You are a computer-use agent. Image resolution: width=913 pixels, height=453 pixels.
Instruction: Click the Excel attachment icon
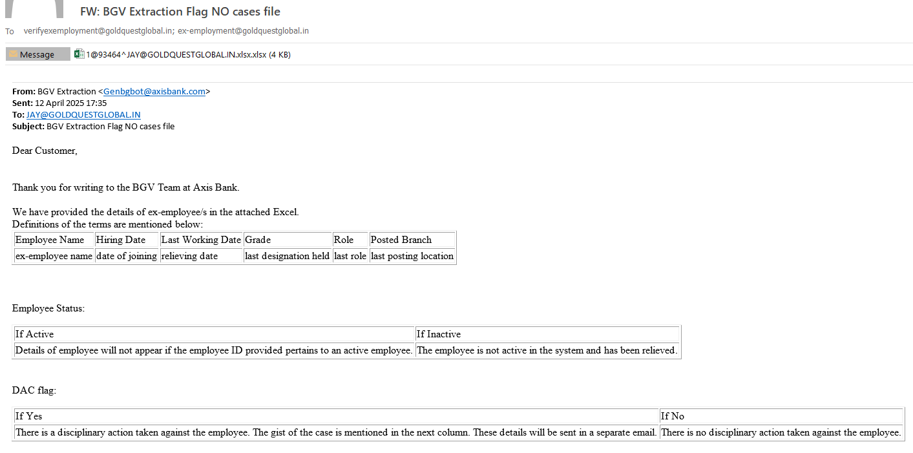79,54
